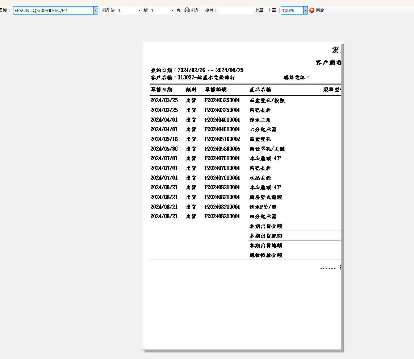Go to next record with 下筆
414x359 pixels.
pos(272,10)
